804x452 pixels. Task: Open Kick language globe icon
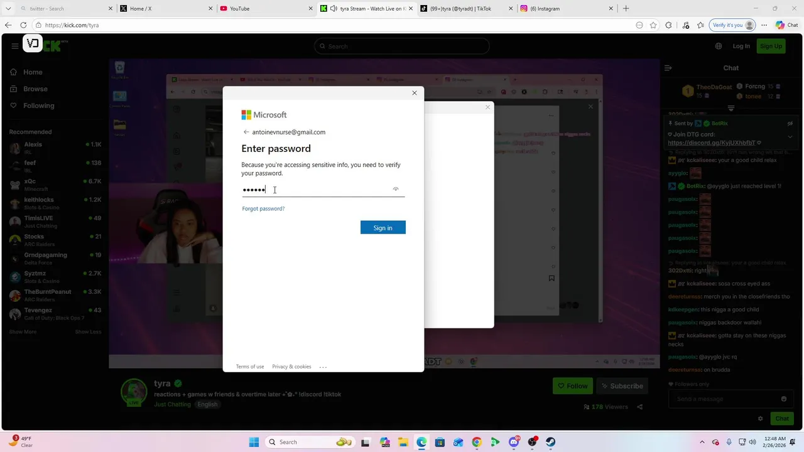(719, 46)
